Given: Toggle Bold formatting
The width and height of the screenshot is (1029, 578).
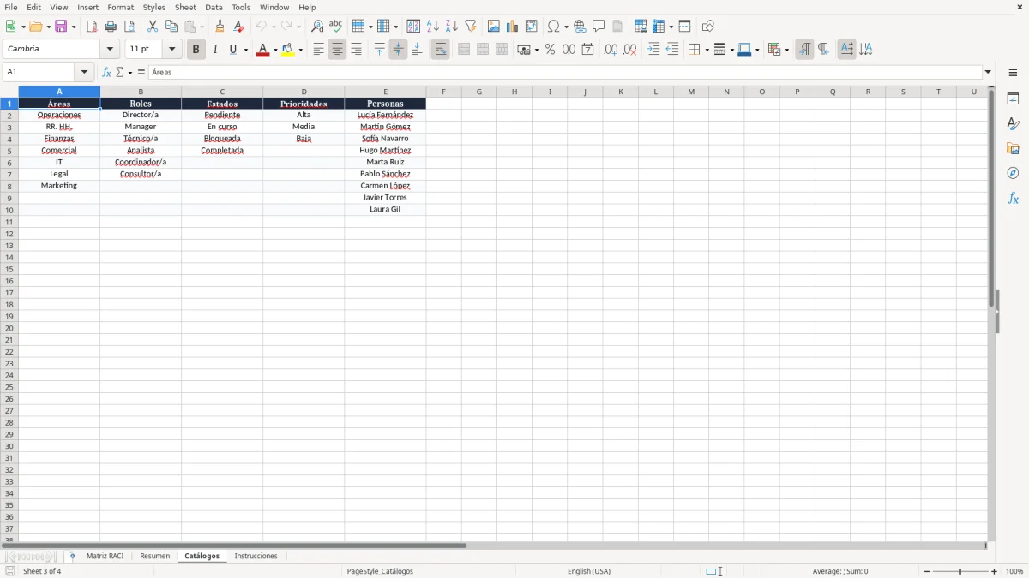Looking at the screenshot, I should (x=196, y=50).
